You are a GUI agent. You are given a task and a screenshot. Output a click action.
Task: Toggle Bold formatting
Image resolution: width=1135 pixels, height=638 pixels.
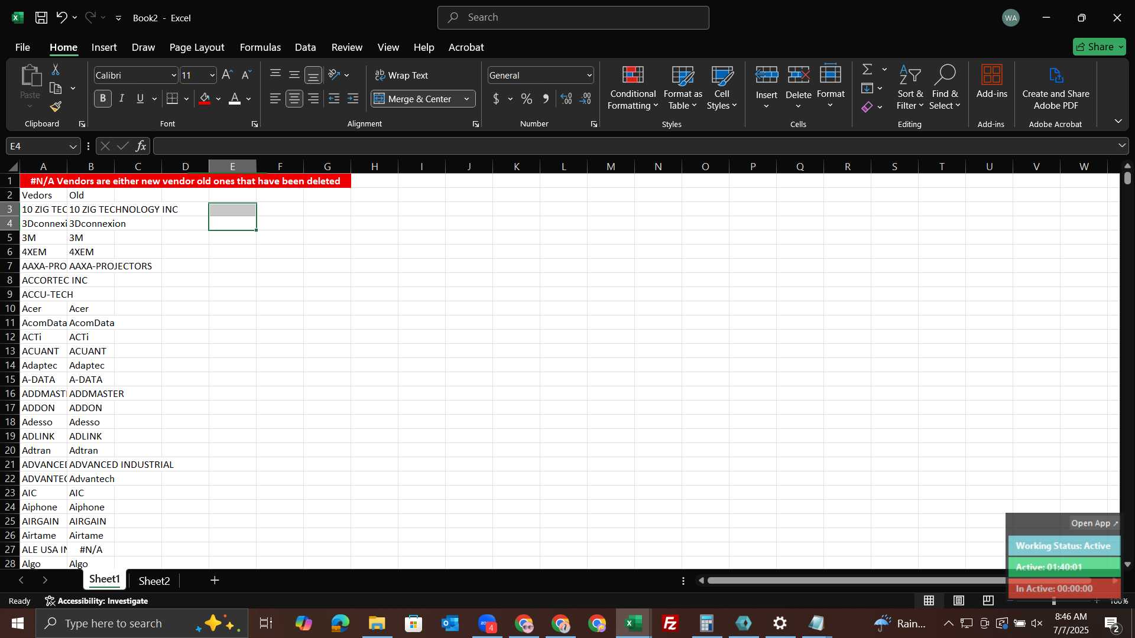103,99
